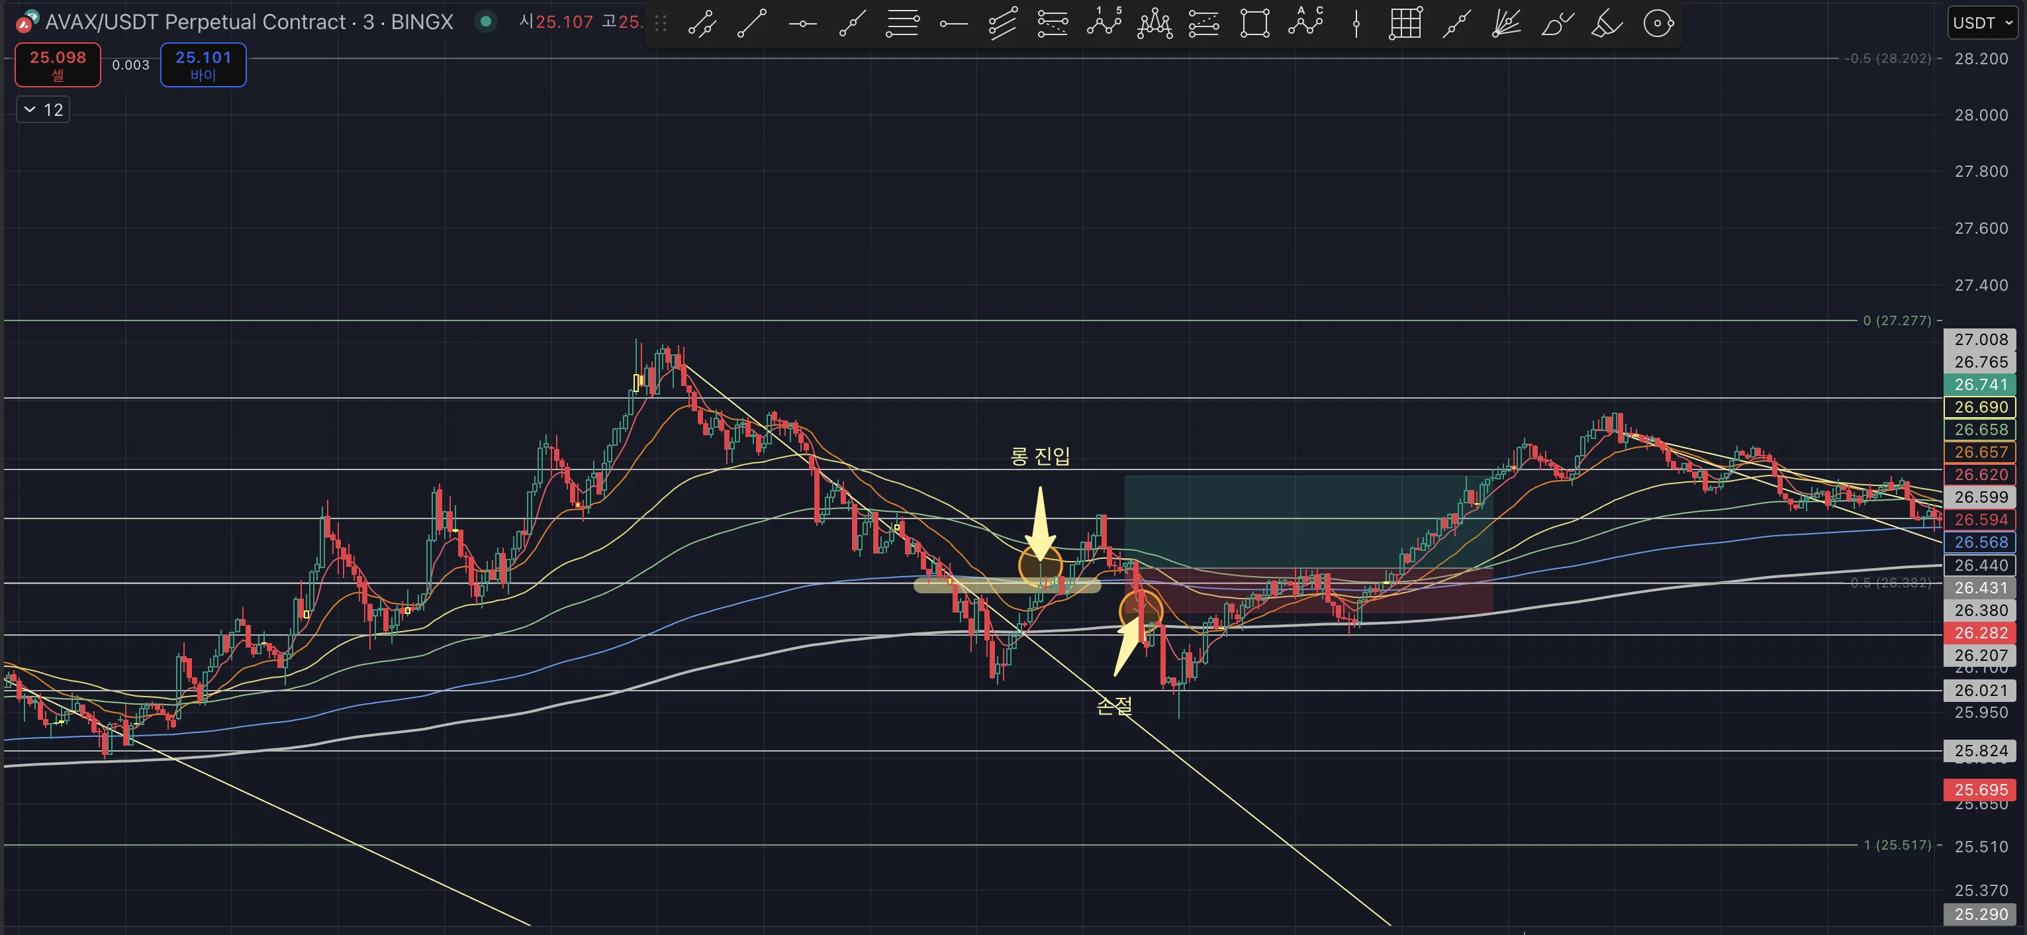Viewport: 2027px width, 935px height.
Task: Click the 26.021 price label on axis
Action: click(1980, 690)
